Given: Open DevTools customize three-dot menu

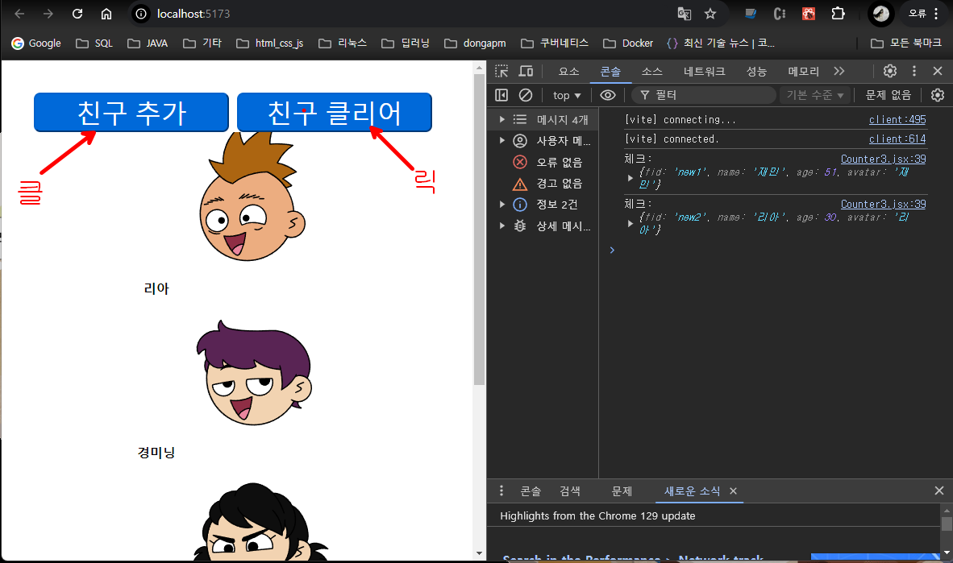Looking at the screenshot, I should (914, 71).
